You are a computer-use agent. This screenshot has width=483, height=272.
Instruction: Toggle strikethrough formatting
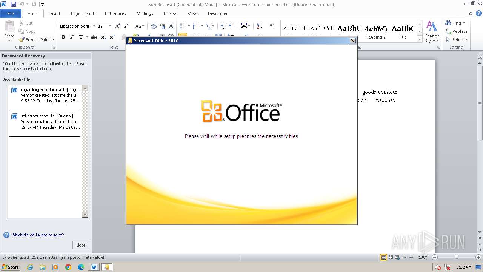tap(94, 37)
